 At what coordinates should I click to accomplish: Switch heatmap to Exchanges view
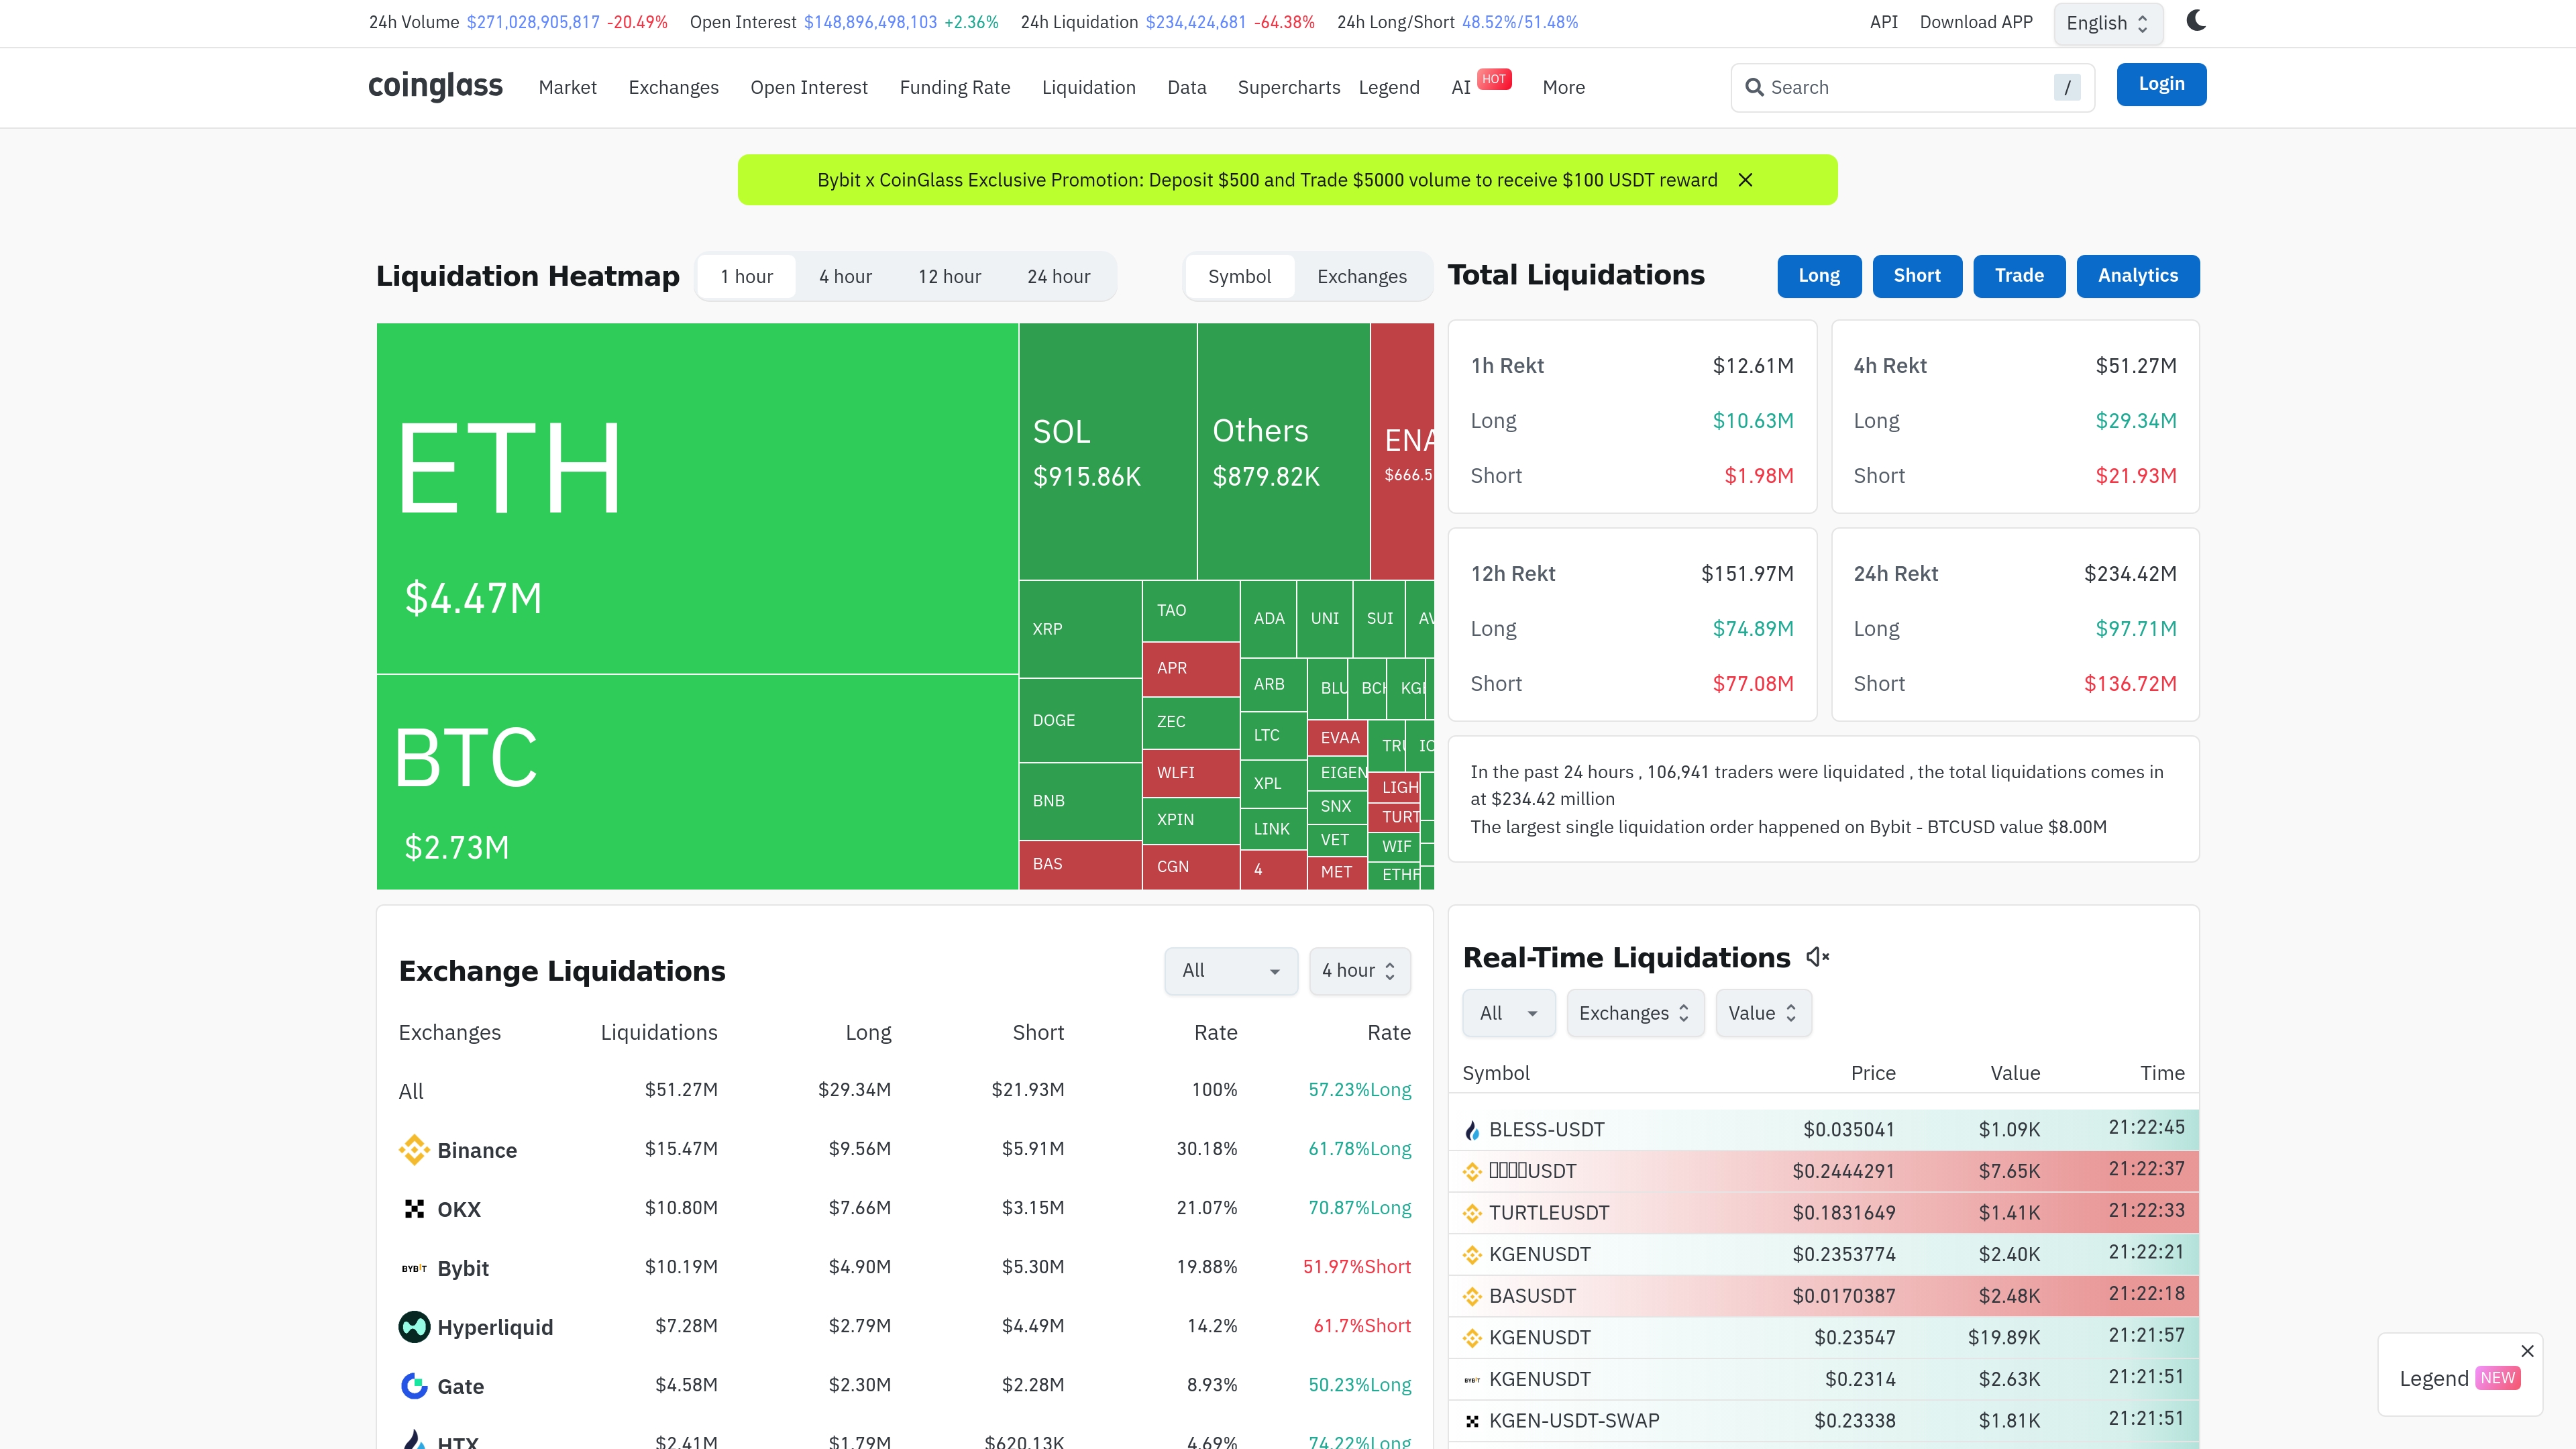(x=1361, y=276)
